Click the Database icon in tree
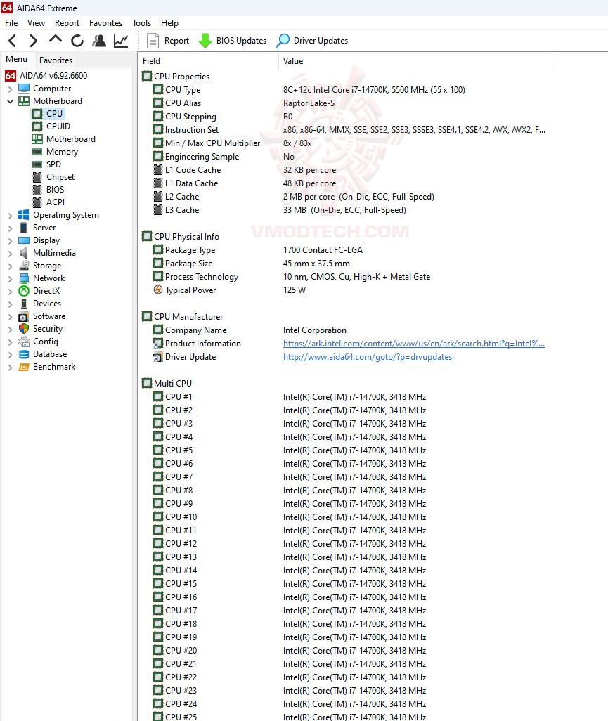Screen dimensions: 608x721 click(x=23, y=354)
